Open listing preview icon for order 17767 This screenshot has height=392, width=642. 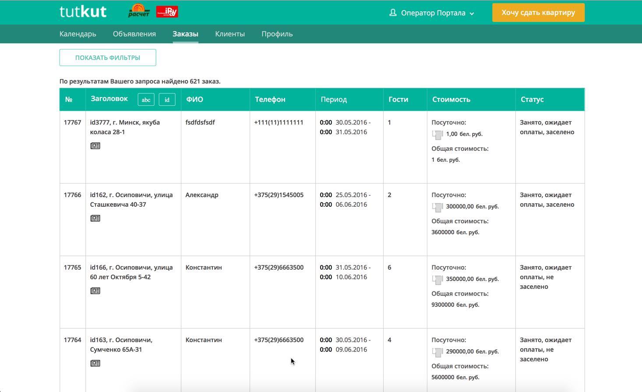(x=95, y=146)
